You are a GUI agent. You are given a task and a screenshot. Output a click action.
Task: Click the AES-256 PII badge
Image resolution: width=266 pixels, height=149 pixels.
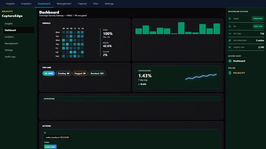[x=258, y=26]
